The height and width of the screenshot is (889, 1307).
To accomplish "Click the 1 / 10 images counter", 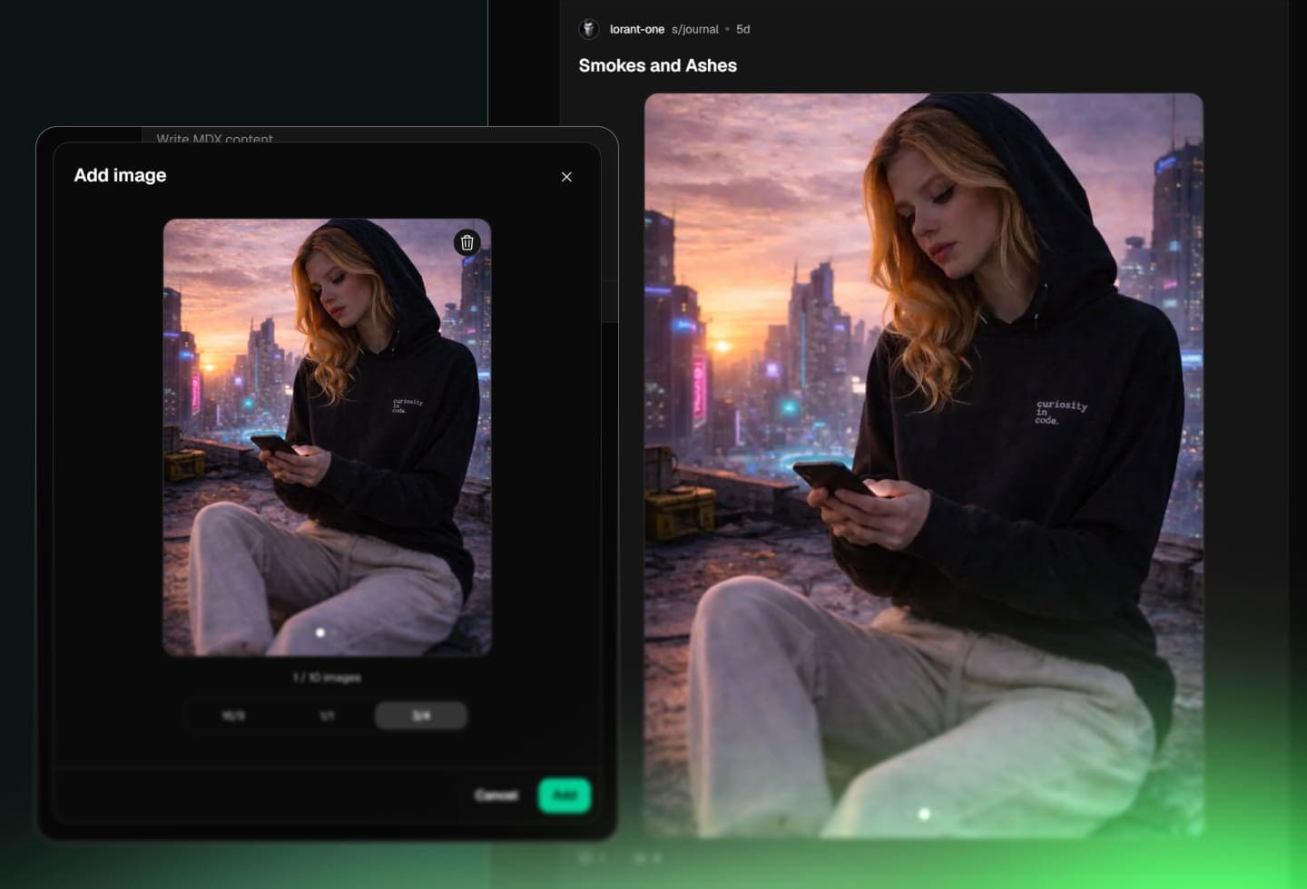I will 327,678.
